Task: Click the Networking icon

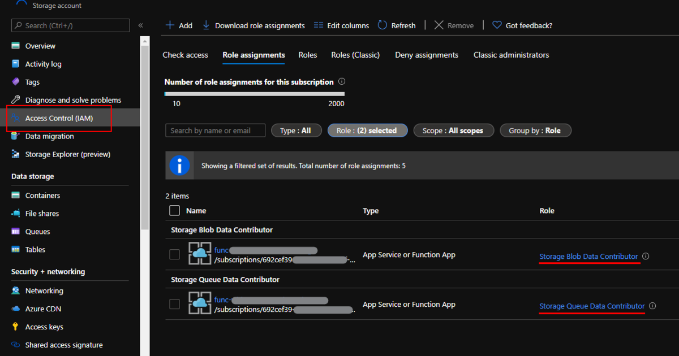Action: (x=16, y=291)
